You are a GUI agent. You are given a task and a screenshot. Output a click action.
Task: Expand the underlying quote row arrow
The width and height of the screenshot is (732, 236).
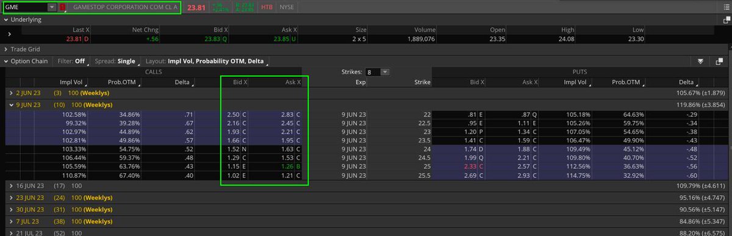9,34
